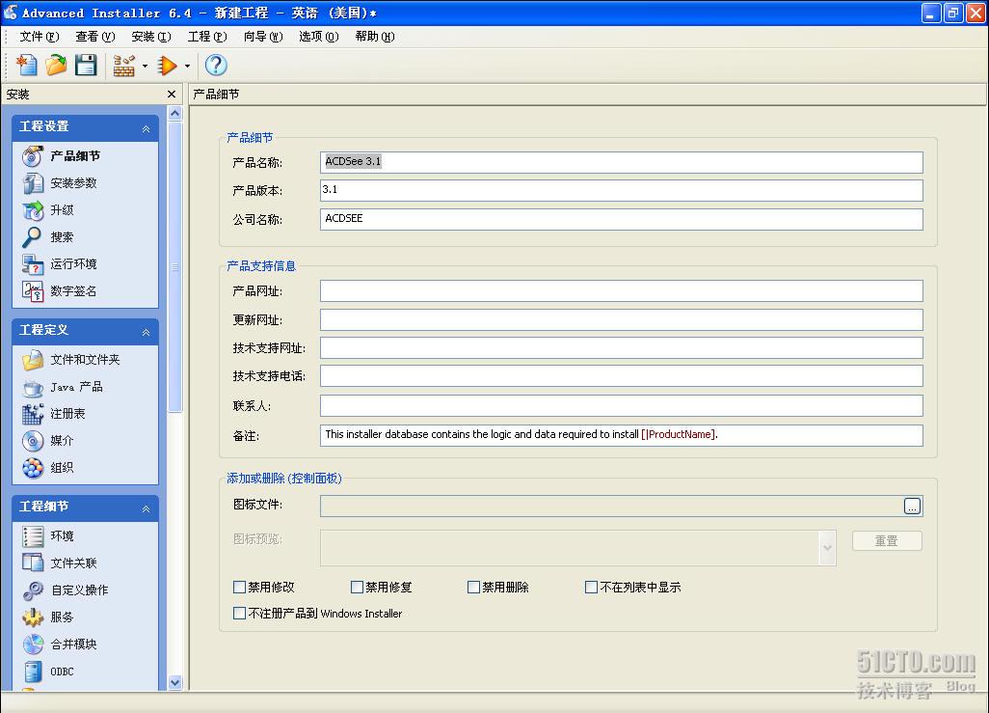Screen dimensions: 989x713
Task: Open the 安装(I) menu
Action: pyautogui.click(x=151, y=37)
